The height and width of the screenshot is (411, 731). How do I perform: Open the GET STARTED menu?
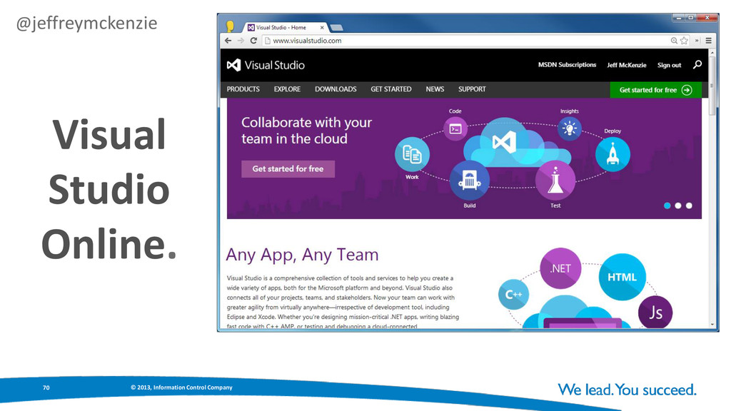point(391,89)
